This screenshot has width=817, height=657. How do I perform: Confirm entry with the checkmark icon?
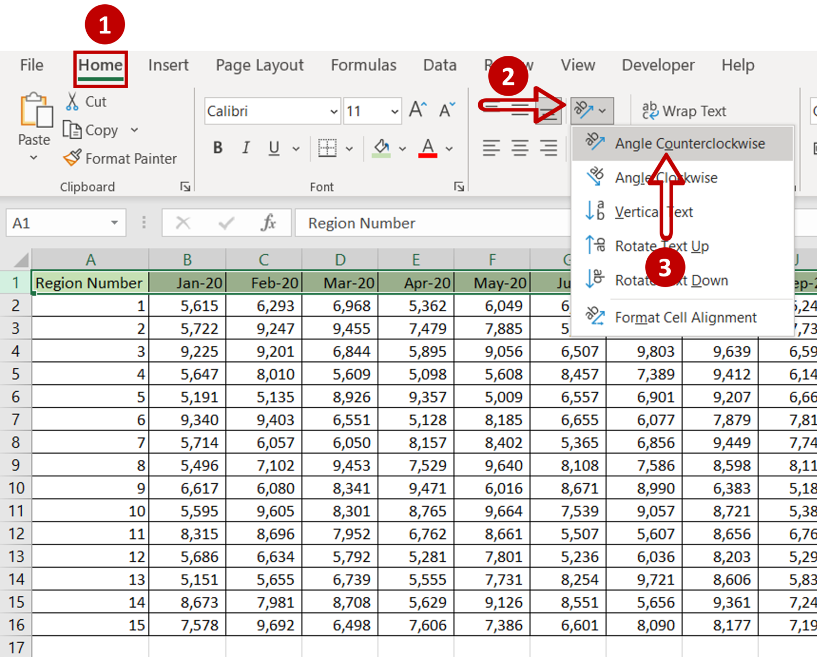[x=226, y=223]
